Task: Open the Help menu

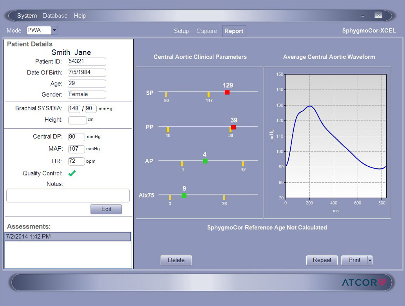Action: coord(80,16)
